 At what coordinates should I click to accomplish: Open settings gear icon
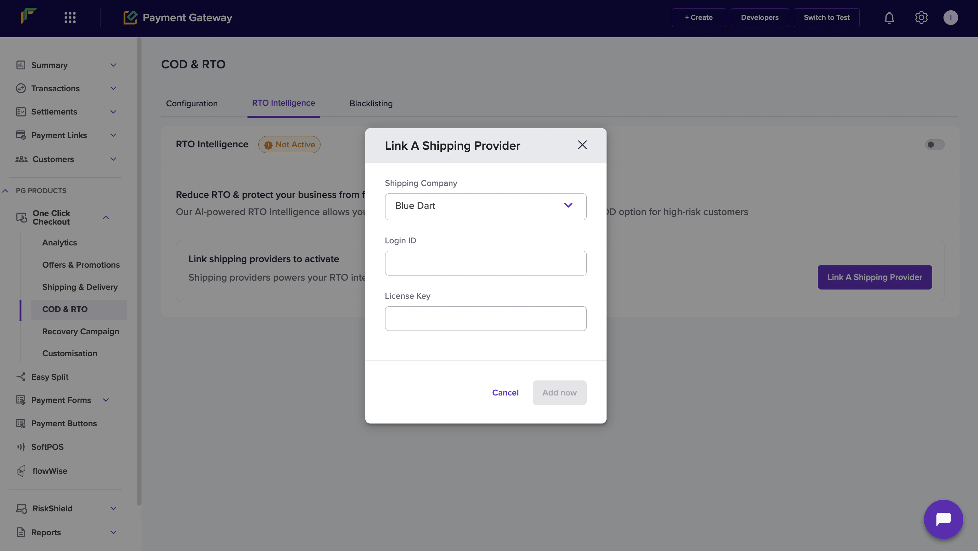921,18
